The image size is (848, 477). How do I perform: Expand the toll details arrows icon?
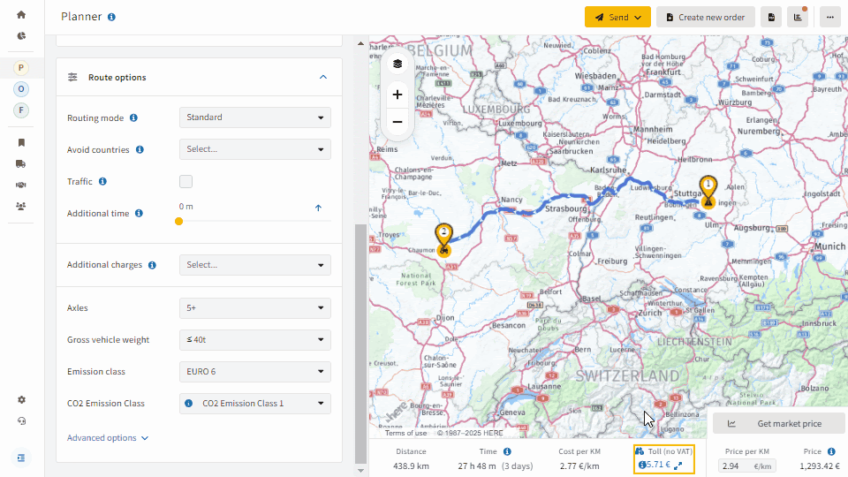click(x=678, y=466)
